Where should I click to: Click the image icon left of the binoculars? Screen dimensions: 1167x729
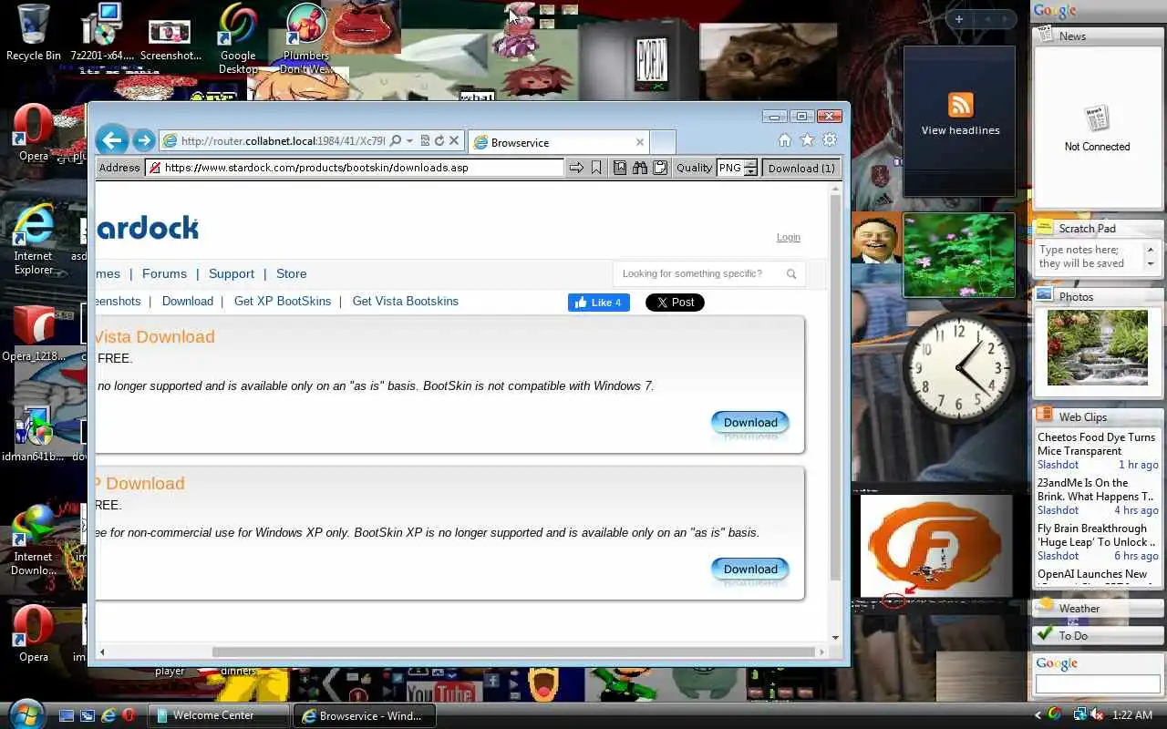[x=620, y=168]
